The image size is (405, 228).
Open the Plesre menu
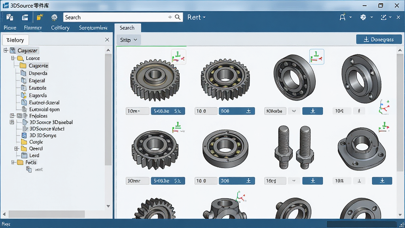[x=10, y=28]
